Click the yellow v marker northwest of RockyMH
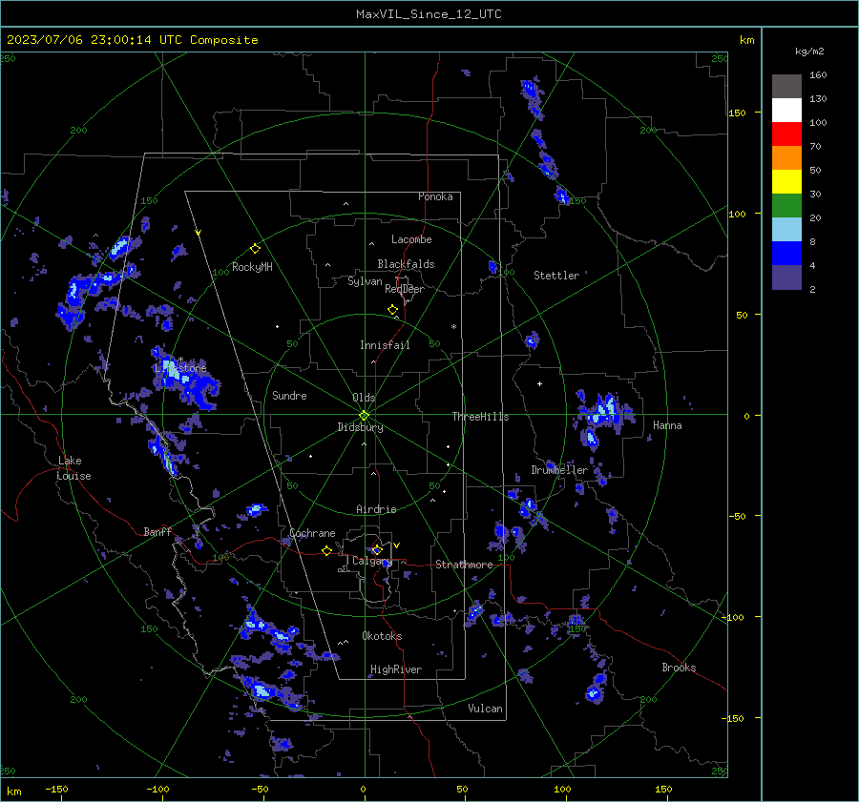Viewport: 859px width, 802px height. [199, 233]
